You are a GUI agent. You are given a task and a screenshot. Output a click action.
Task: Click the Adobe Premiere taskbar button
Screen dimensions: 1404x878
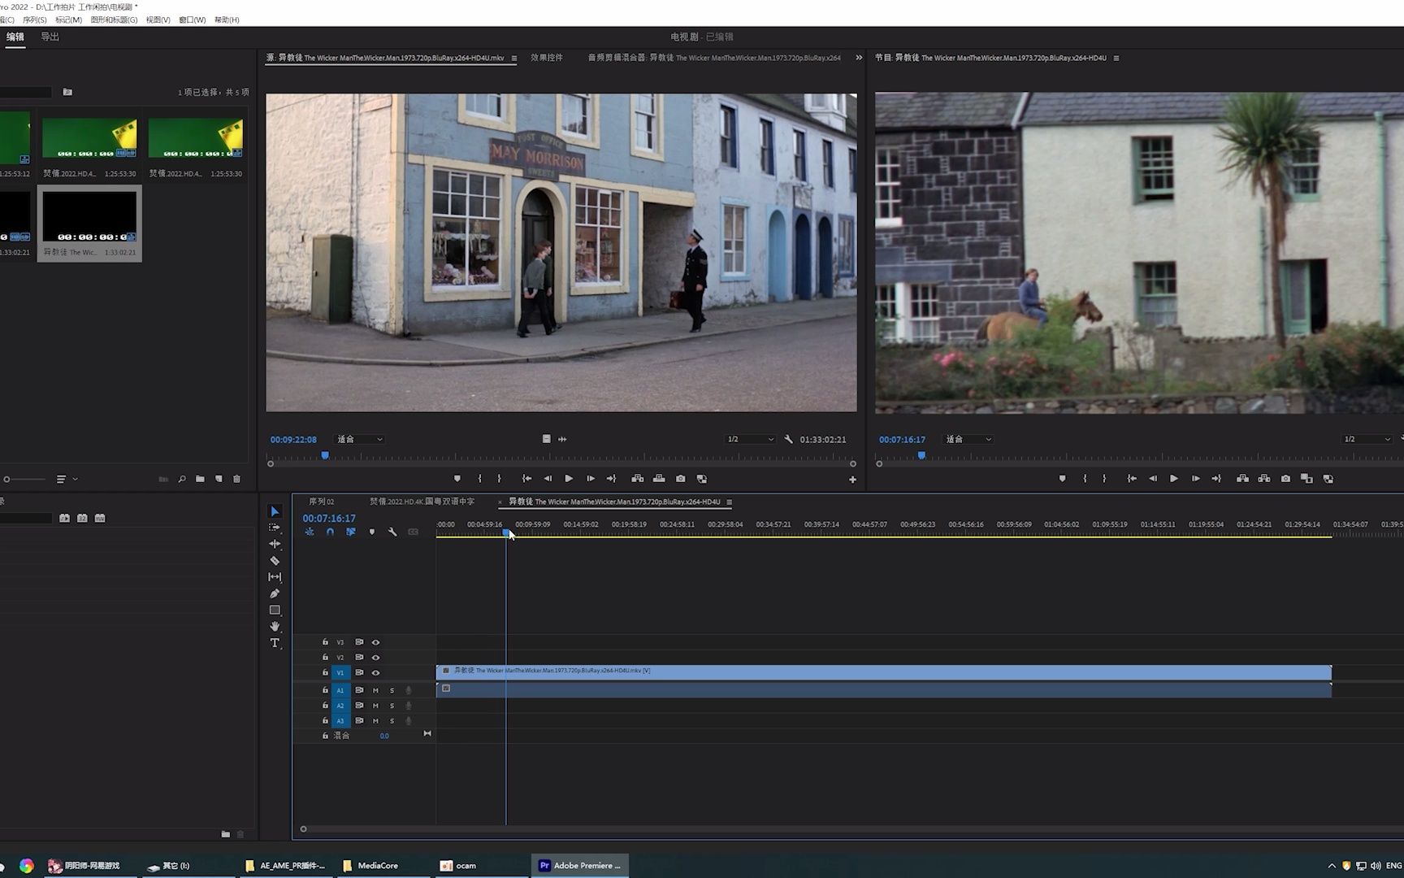pos(580,866)
